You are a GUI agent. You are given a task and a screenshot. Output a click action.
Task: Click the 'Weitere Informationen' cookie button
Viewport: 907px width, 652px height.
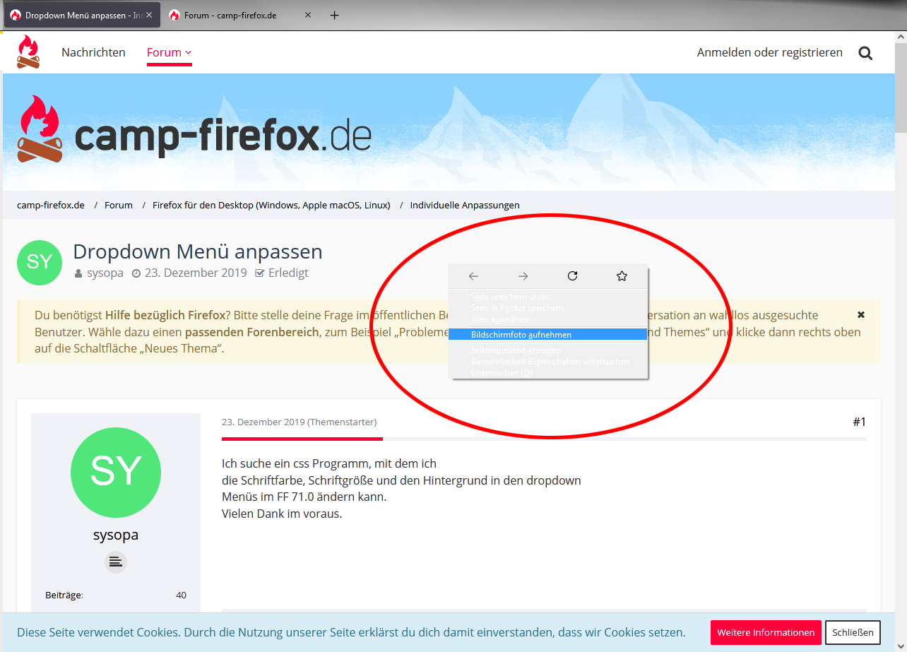(766, 632)
